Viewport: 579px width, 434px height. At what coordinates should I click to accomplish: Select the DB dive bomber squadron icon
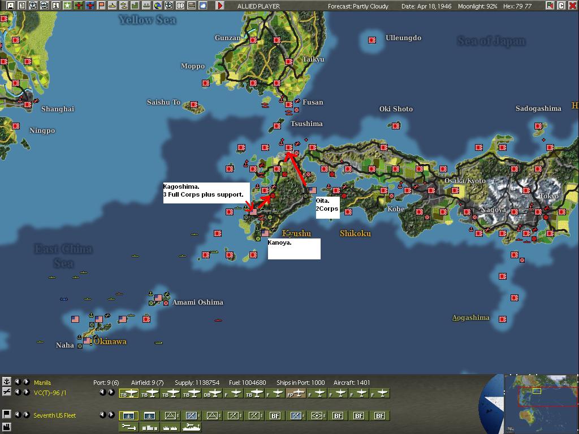213,394
